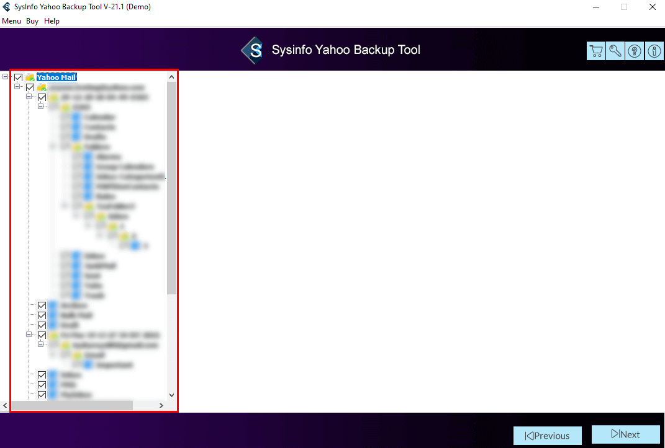This screenshot has width=665, height=448.
Task: Open the Buy menu
Action: point(32,21)
